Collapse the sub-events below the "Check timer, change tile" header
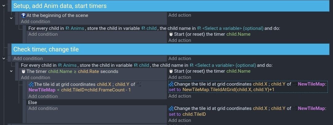333x125 pixels. tap(4, 58)
